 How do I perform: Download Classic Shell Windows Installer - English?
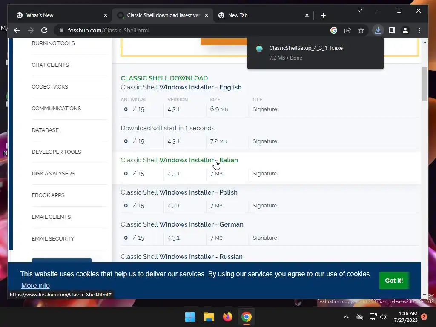click(181, 87)
